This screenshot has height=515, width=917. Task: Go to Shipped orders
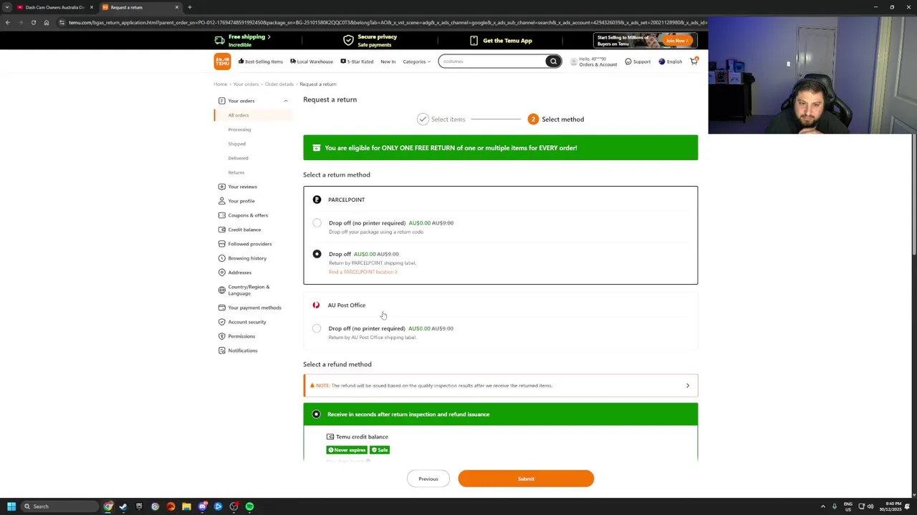click(x=236, y=144)
